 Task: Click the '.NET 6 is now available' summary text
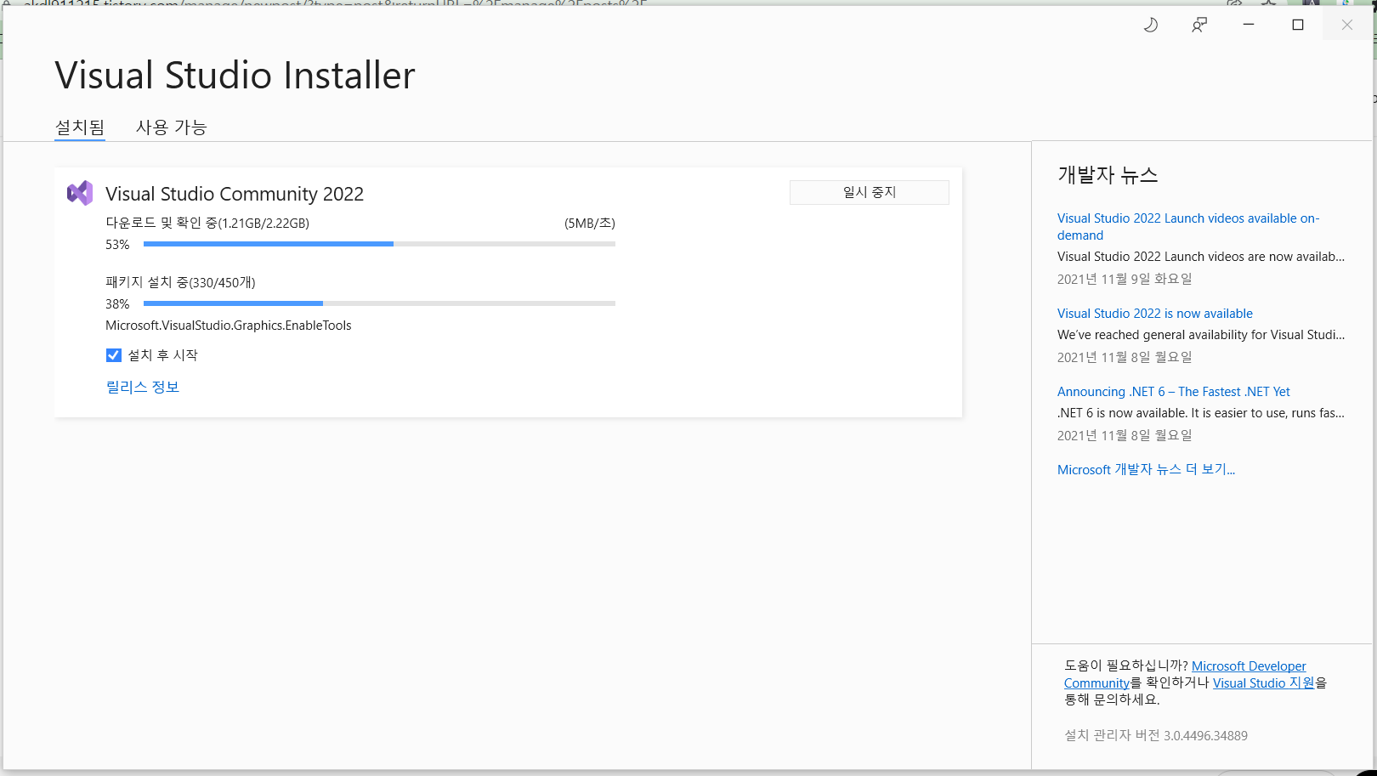point(1201,413)
